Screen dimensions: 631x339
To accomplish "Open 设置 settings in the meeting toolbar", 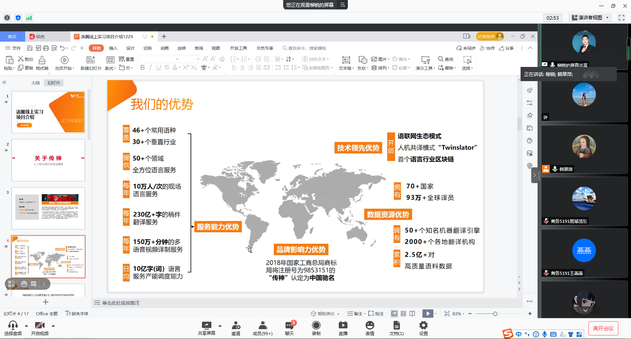I will [x=423, y=326].
